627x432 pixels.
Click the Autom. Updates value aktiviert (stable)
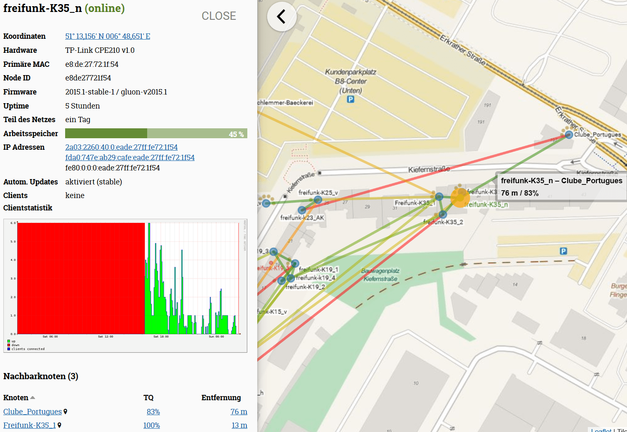[94, 182]
